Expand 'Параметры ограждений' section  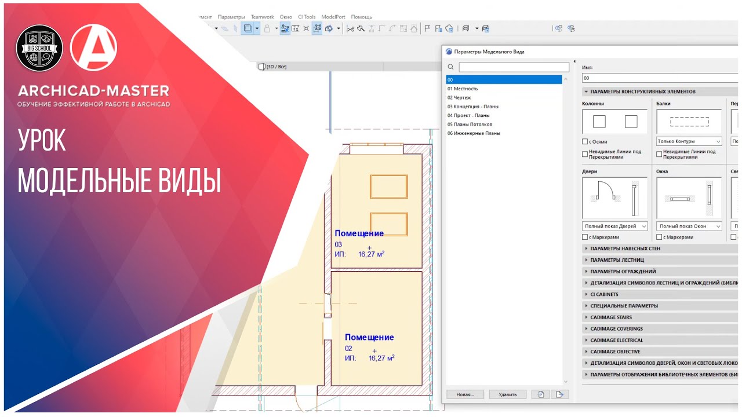click(x=660, y=271)
